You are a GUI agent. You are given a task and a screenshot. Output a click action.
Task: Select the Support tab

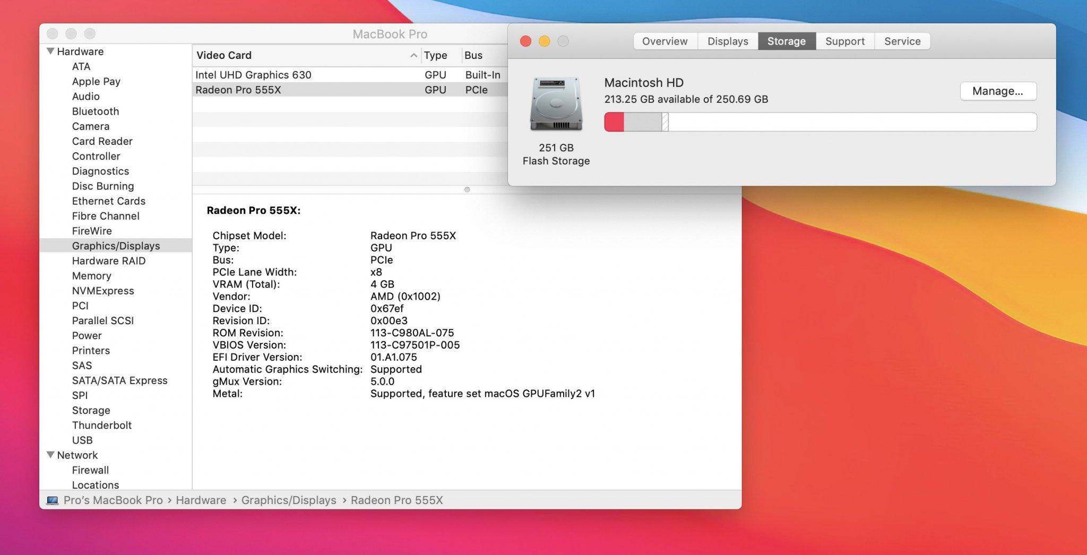pyautogui.click(x=844, y=41)
